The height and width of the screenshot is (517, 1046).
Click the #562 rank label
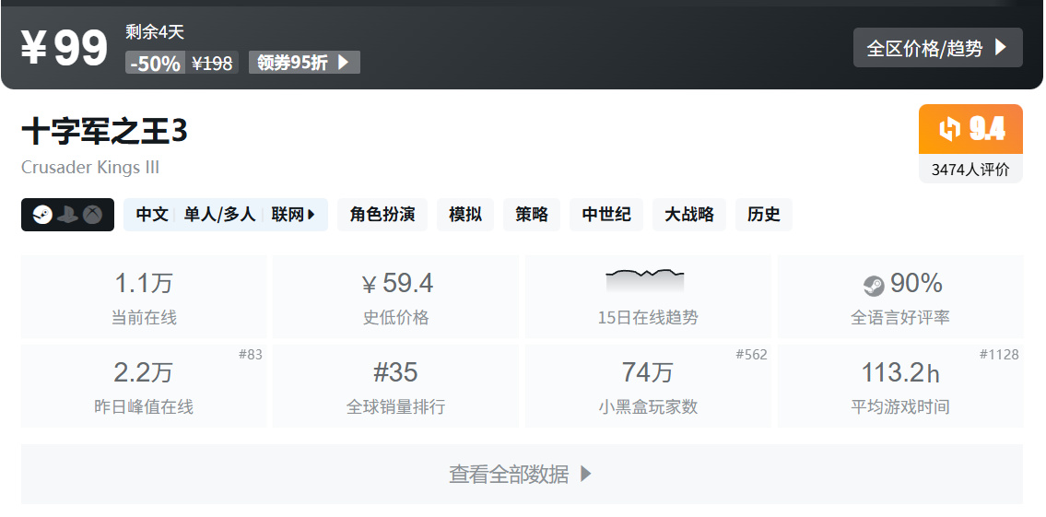point(752,354)
